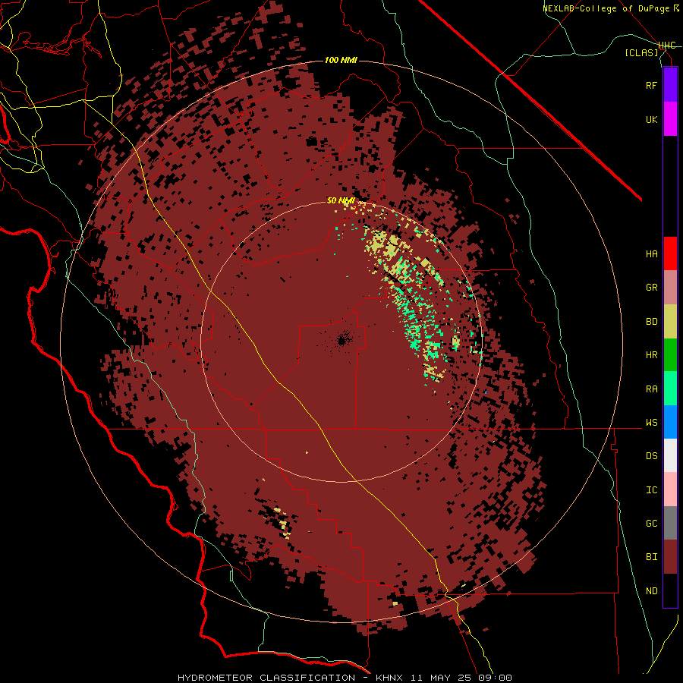The width and height of the screenshot is (683, 683).
Task: Click the HA legend label
Action: 652,253
